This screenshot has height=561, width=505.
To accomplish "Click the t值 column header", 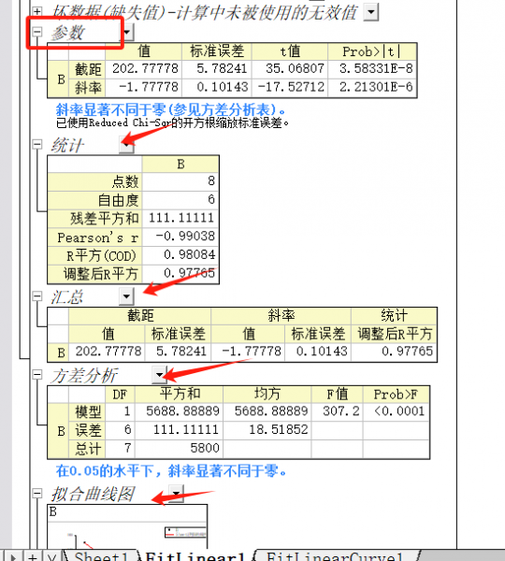I will tap(290, 51).
